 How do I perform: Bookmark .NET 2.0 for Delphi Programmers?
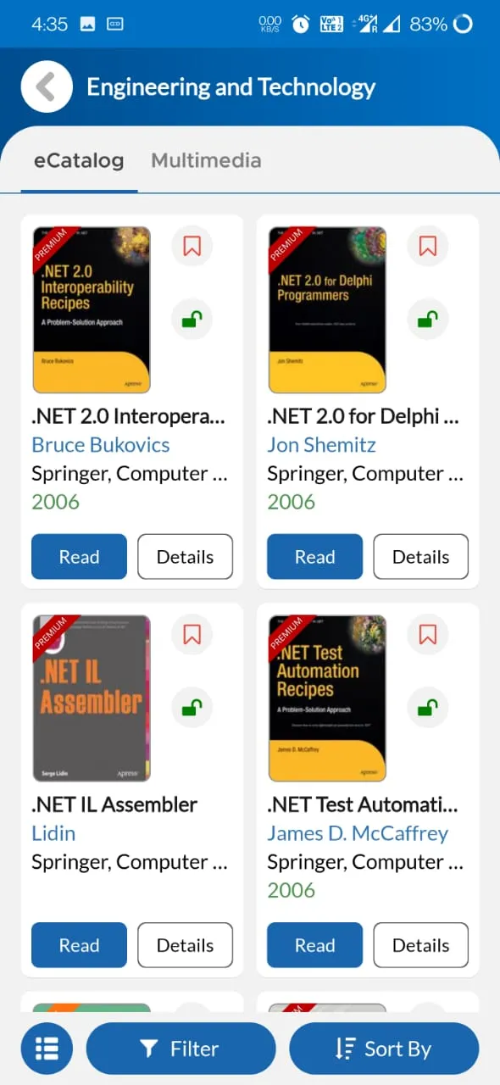click(428, 247)
